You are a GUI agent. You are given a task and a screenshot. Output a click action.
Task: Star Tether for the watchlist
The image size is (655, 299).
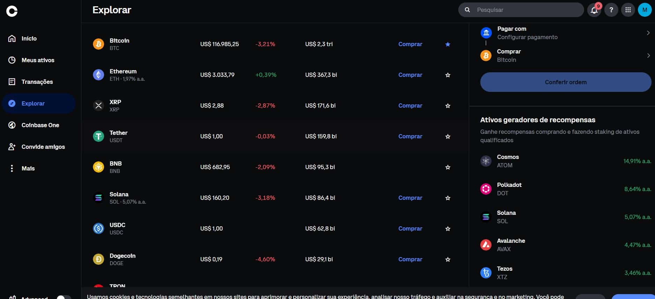[448, 137]
